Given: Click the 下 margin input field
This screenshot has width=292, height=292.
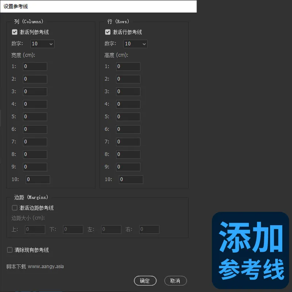Looking at the screenshot, I should click(x=73, y=229).
